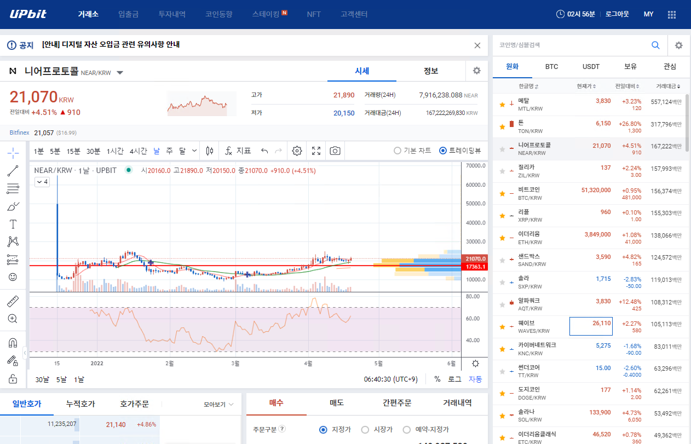Open the chart axis settings gear
Viewport: 691px width, 444px height.
coord(475,364)
